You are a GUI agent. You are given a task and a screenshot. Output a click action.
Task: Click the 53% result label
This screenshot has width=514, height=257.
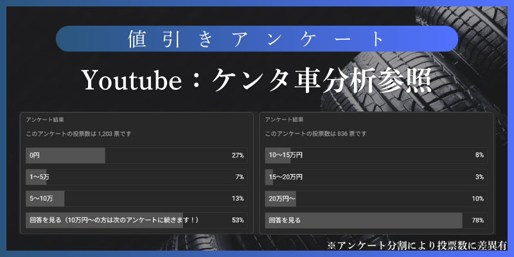point(238,220)
